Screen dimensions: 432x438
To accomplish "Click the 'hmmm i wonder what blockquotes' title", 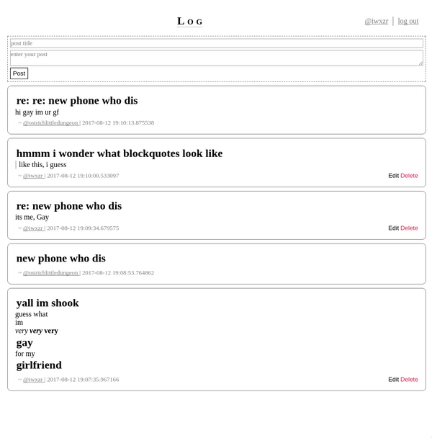I will (x=120, y=153).
